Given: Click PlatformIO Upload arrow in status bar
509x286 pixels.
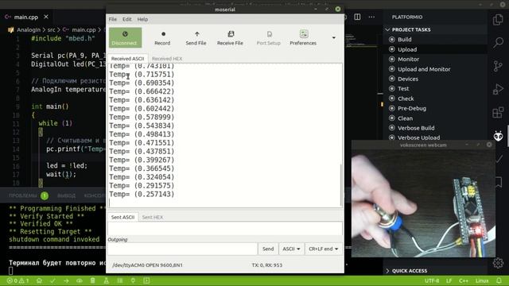Looking at the screenshot, I should click(x=66, y=280).
